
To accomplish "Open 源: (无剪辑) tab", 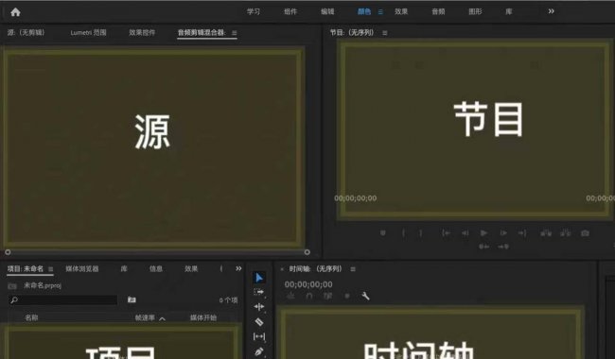I will coord(26,32).
